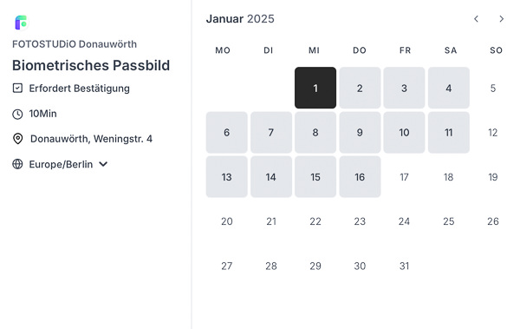Select January 1 highlighted date

click(315, 88)
